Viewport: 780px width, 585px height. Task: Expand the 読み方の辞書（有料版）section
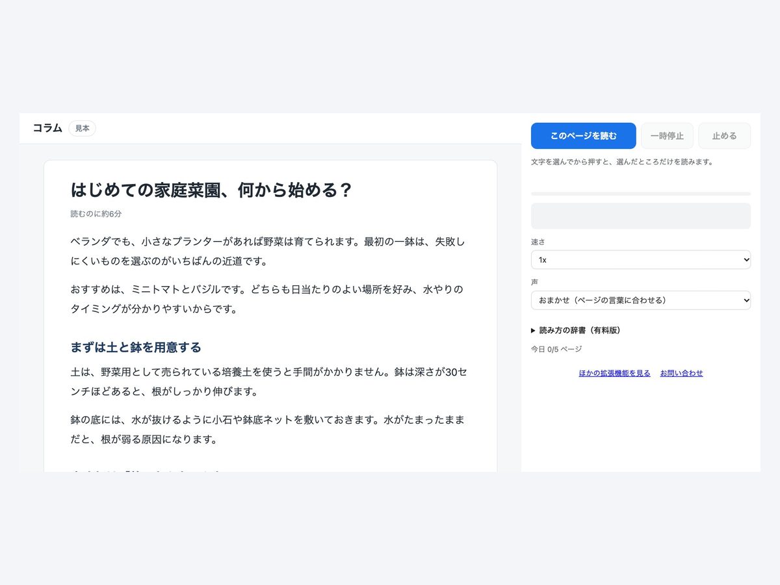(x=576, y=330)
